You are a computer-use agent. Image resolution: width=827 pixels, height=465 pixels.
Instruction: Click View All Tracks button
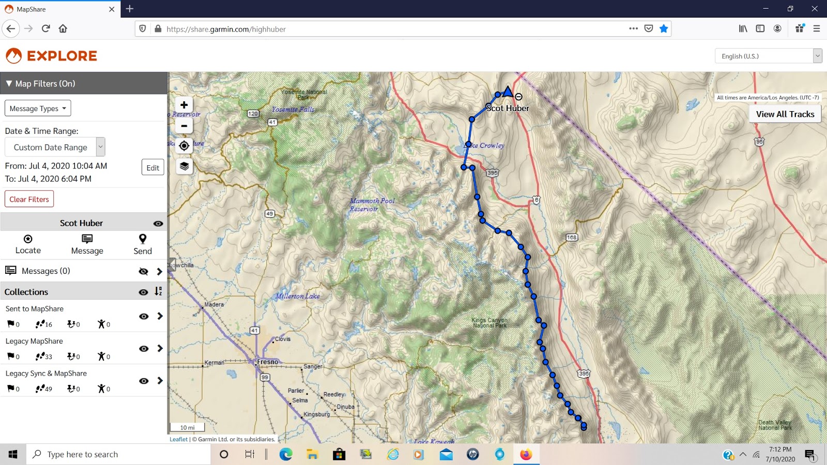point(785,114)
